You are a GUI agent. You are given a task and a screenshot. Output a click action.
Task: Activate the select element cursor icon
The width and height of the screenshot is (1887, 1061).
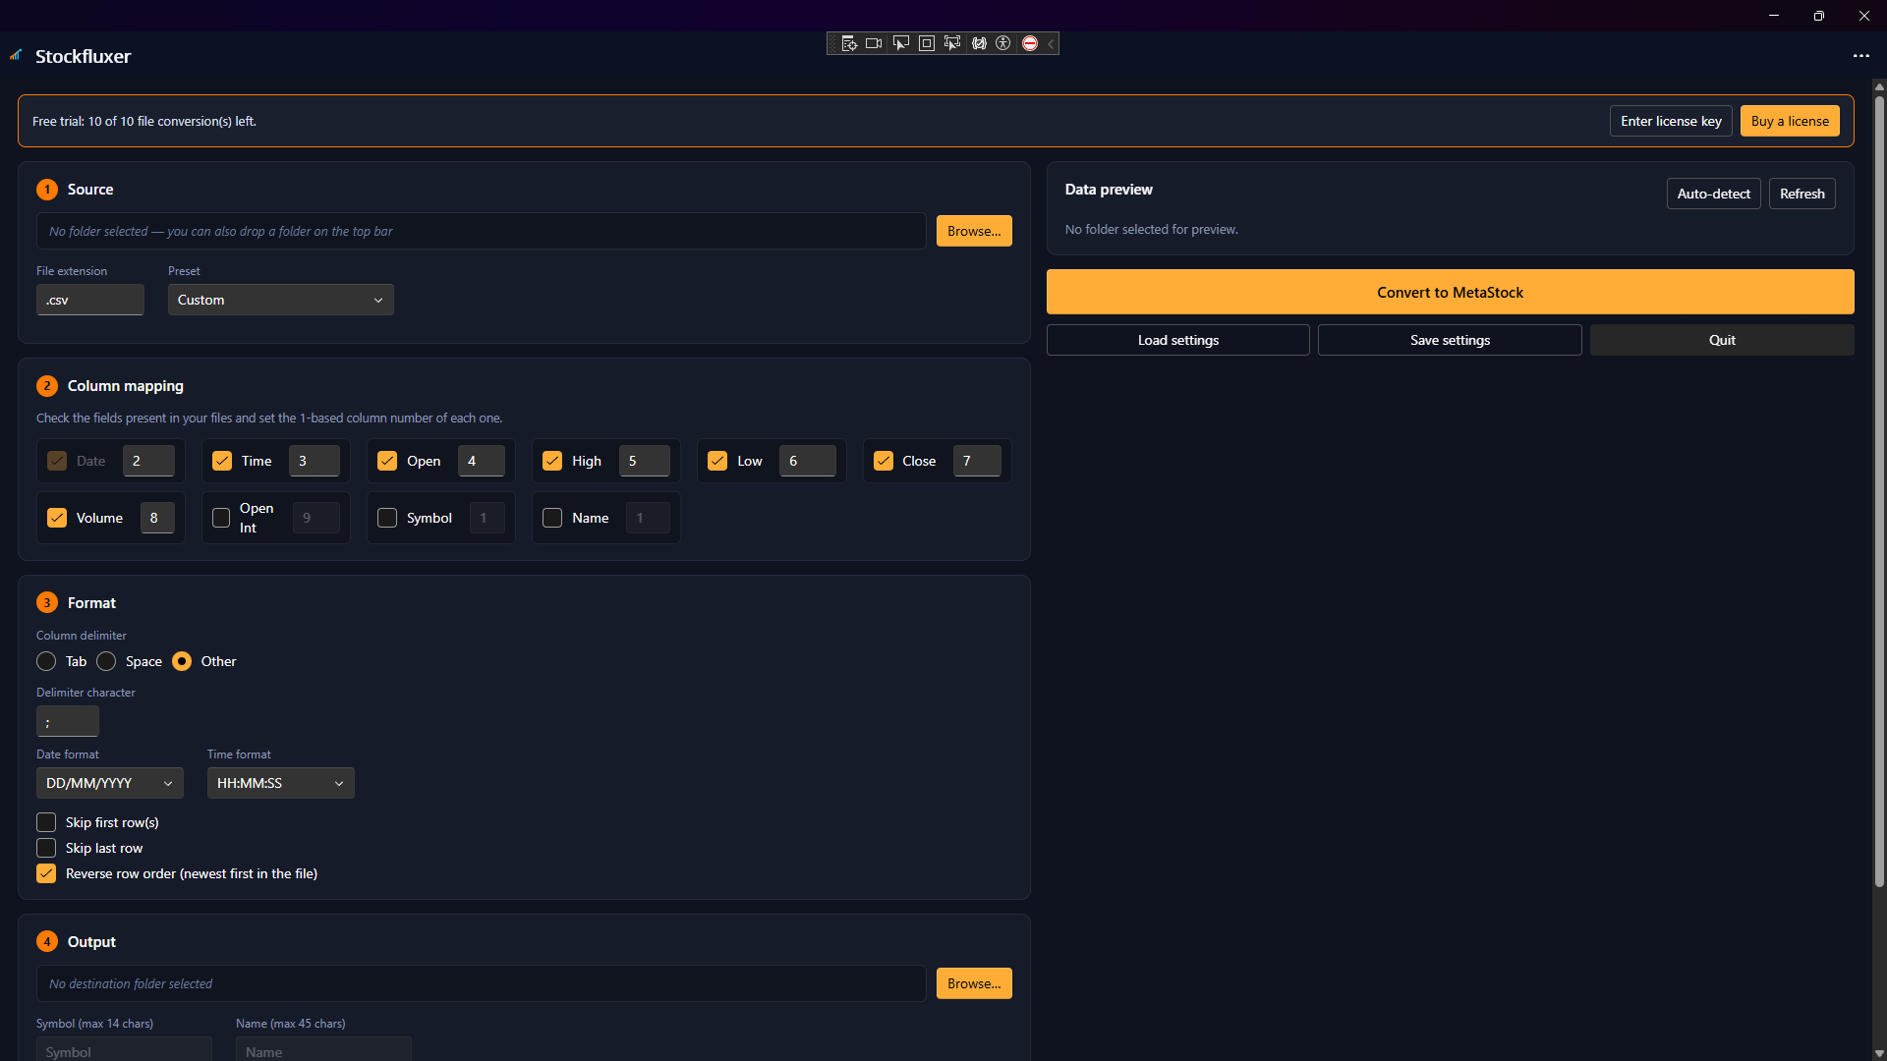[x=900, y=43]
